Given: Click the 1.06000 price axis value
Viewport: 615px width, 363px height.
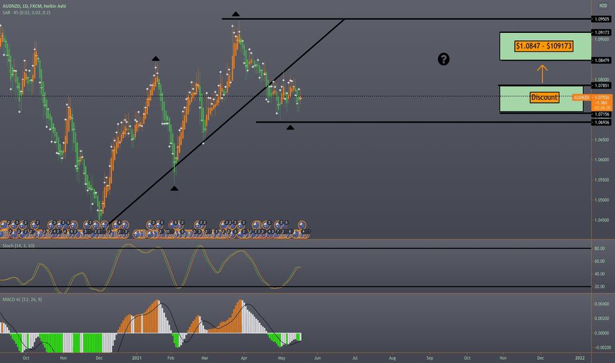Looking at the screenshot, I should click(602, 160).
